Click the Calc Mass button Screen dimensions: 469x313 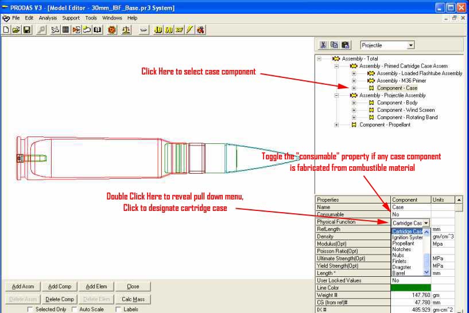(x=133, y=299)
